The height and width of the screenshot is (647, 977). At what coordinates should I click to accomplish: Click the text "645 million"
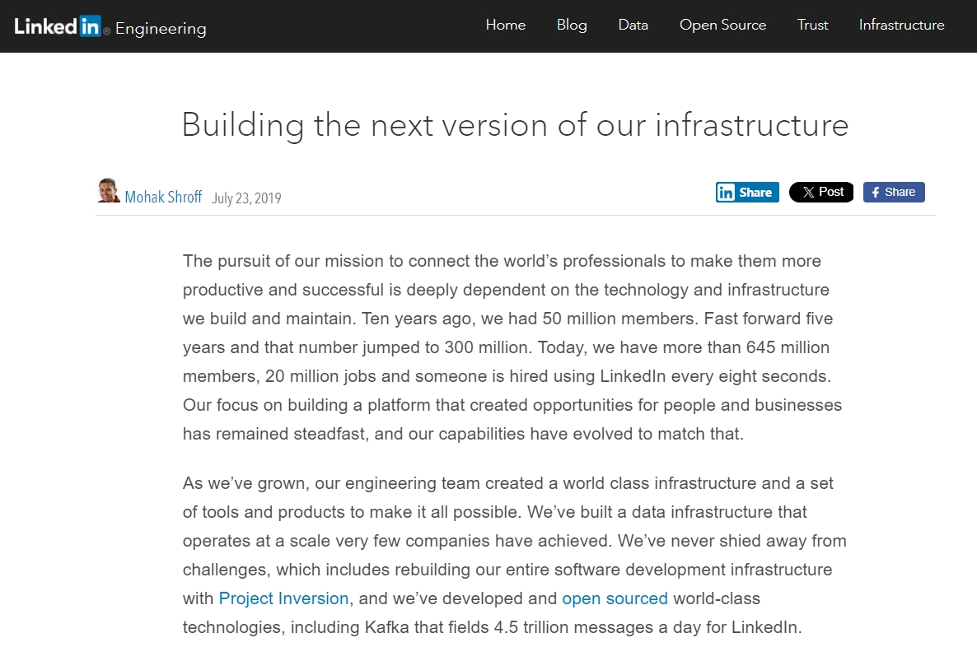click(788, 347)
